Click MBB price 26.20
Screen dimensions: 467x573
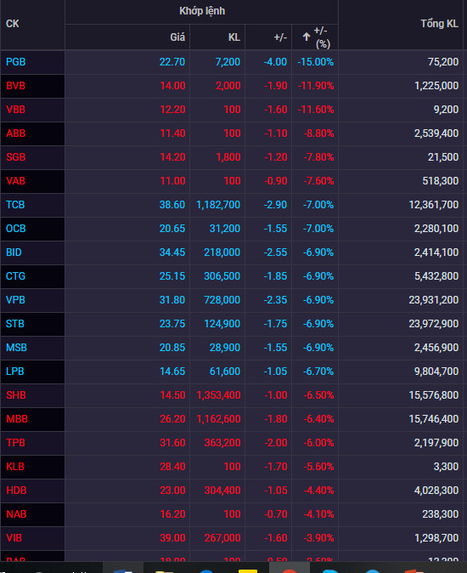pos(172,419)
